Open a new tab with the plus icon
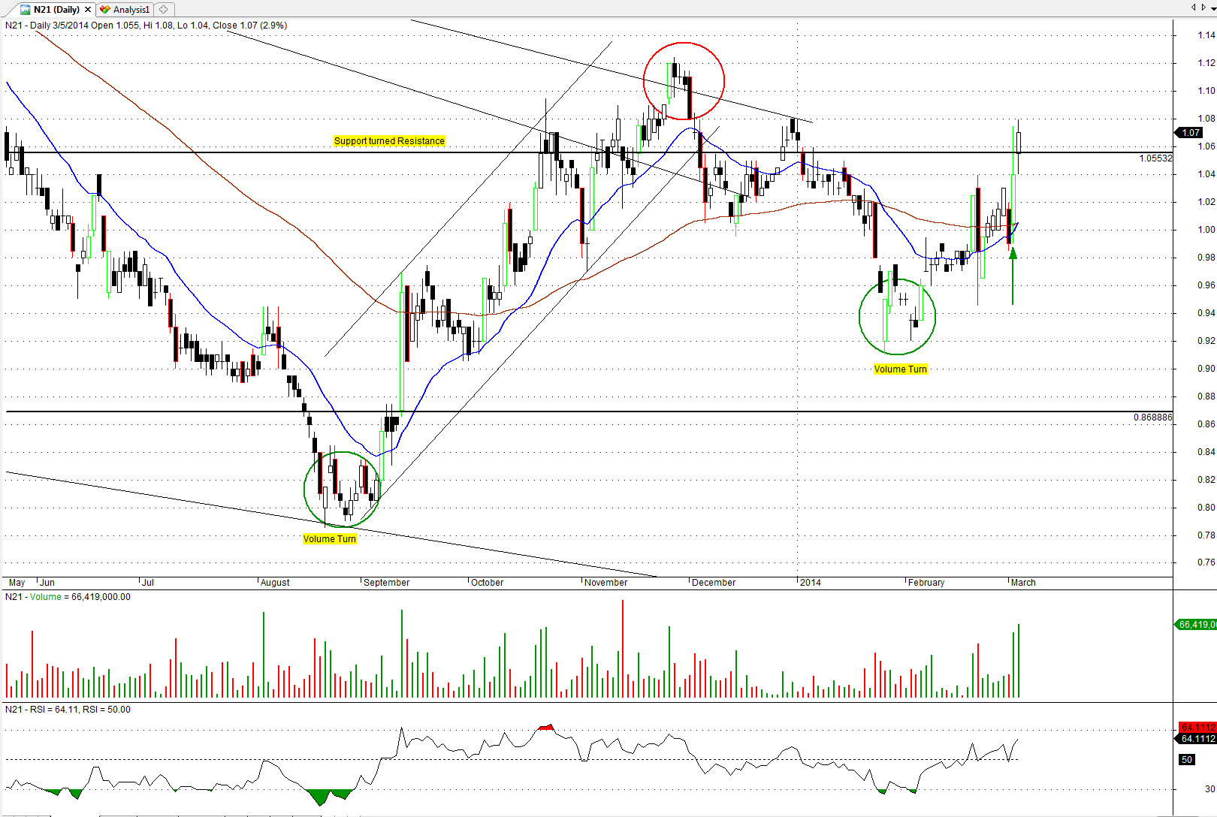 [164, 10]
